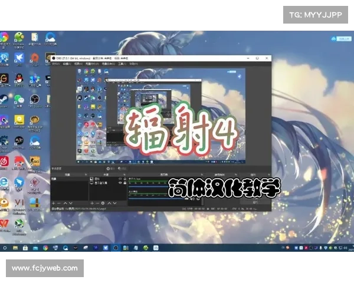Click the Cortana circle on the taskbar
The height and width of the screenshot is (283, 354).
[x=5, y=248]
